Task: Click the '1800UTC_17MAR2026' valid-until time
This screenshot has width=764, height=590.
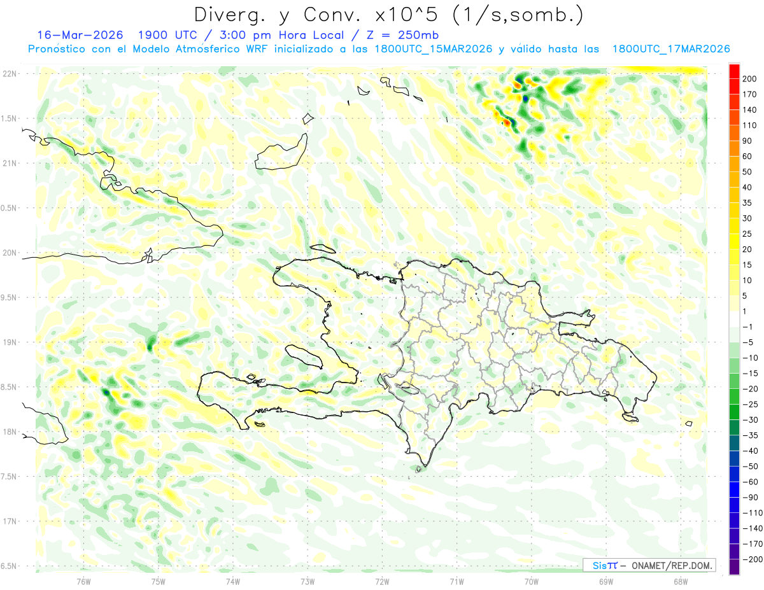Action: [x=670, y=49]
